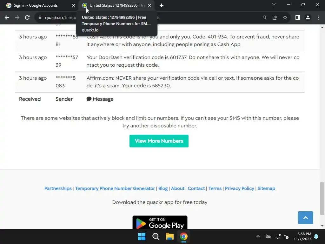Screen dimensions: 325x244
Task: Click the Sender column header
Action: pyautogui.click(x=64, y=99)
